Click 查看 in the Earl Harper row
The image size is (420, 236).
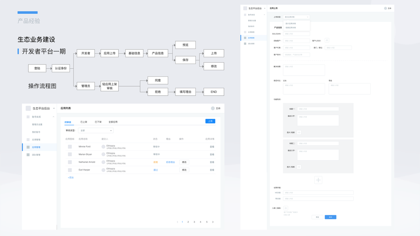click(x=212, y=170)
